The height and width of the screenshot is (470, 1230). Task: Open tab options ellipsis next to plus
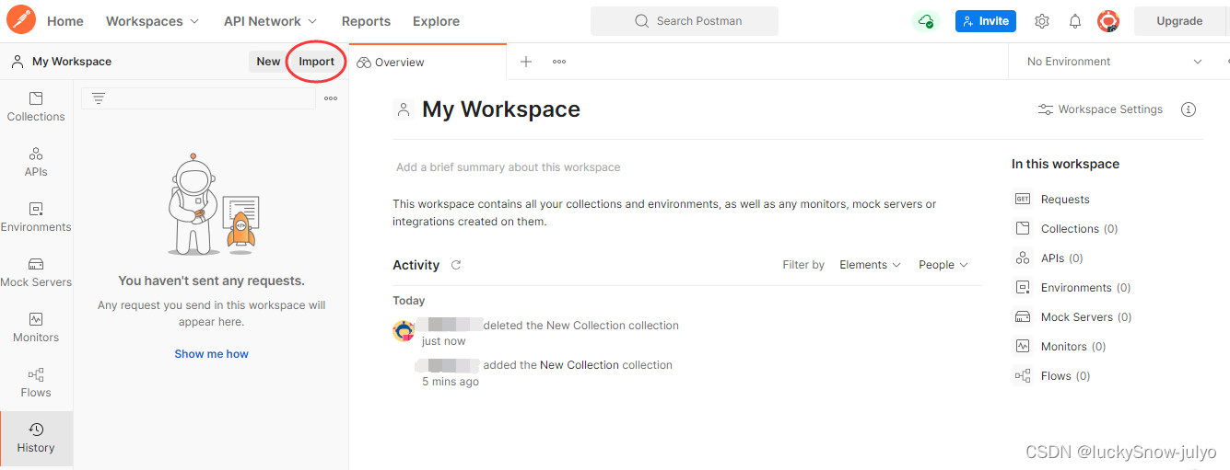(x=559, y=62)
